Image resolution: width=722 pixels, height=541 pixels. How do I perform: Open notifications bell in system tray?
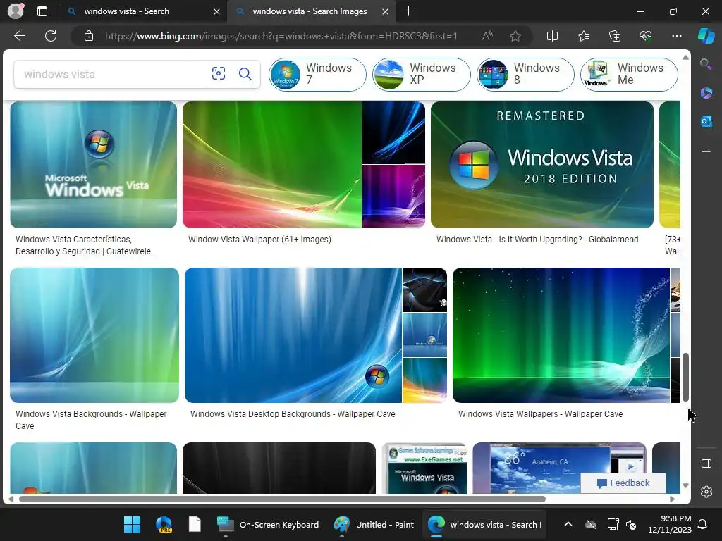click(702, 524)
